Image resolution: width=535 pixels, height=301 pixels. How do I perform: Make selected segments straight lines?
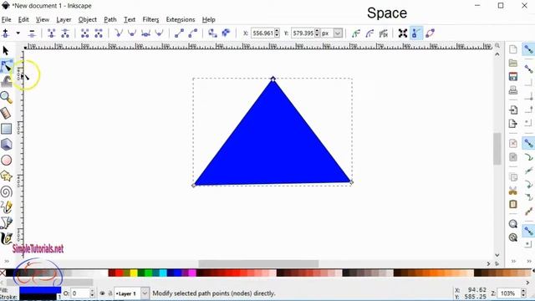pos(179,33)
